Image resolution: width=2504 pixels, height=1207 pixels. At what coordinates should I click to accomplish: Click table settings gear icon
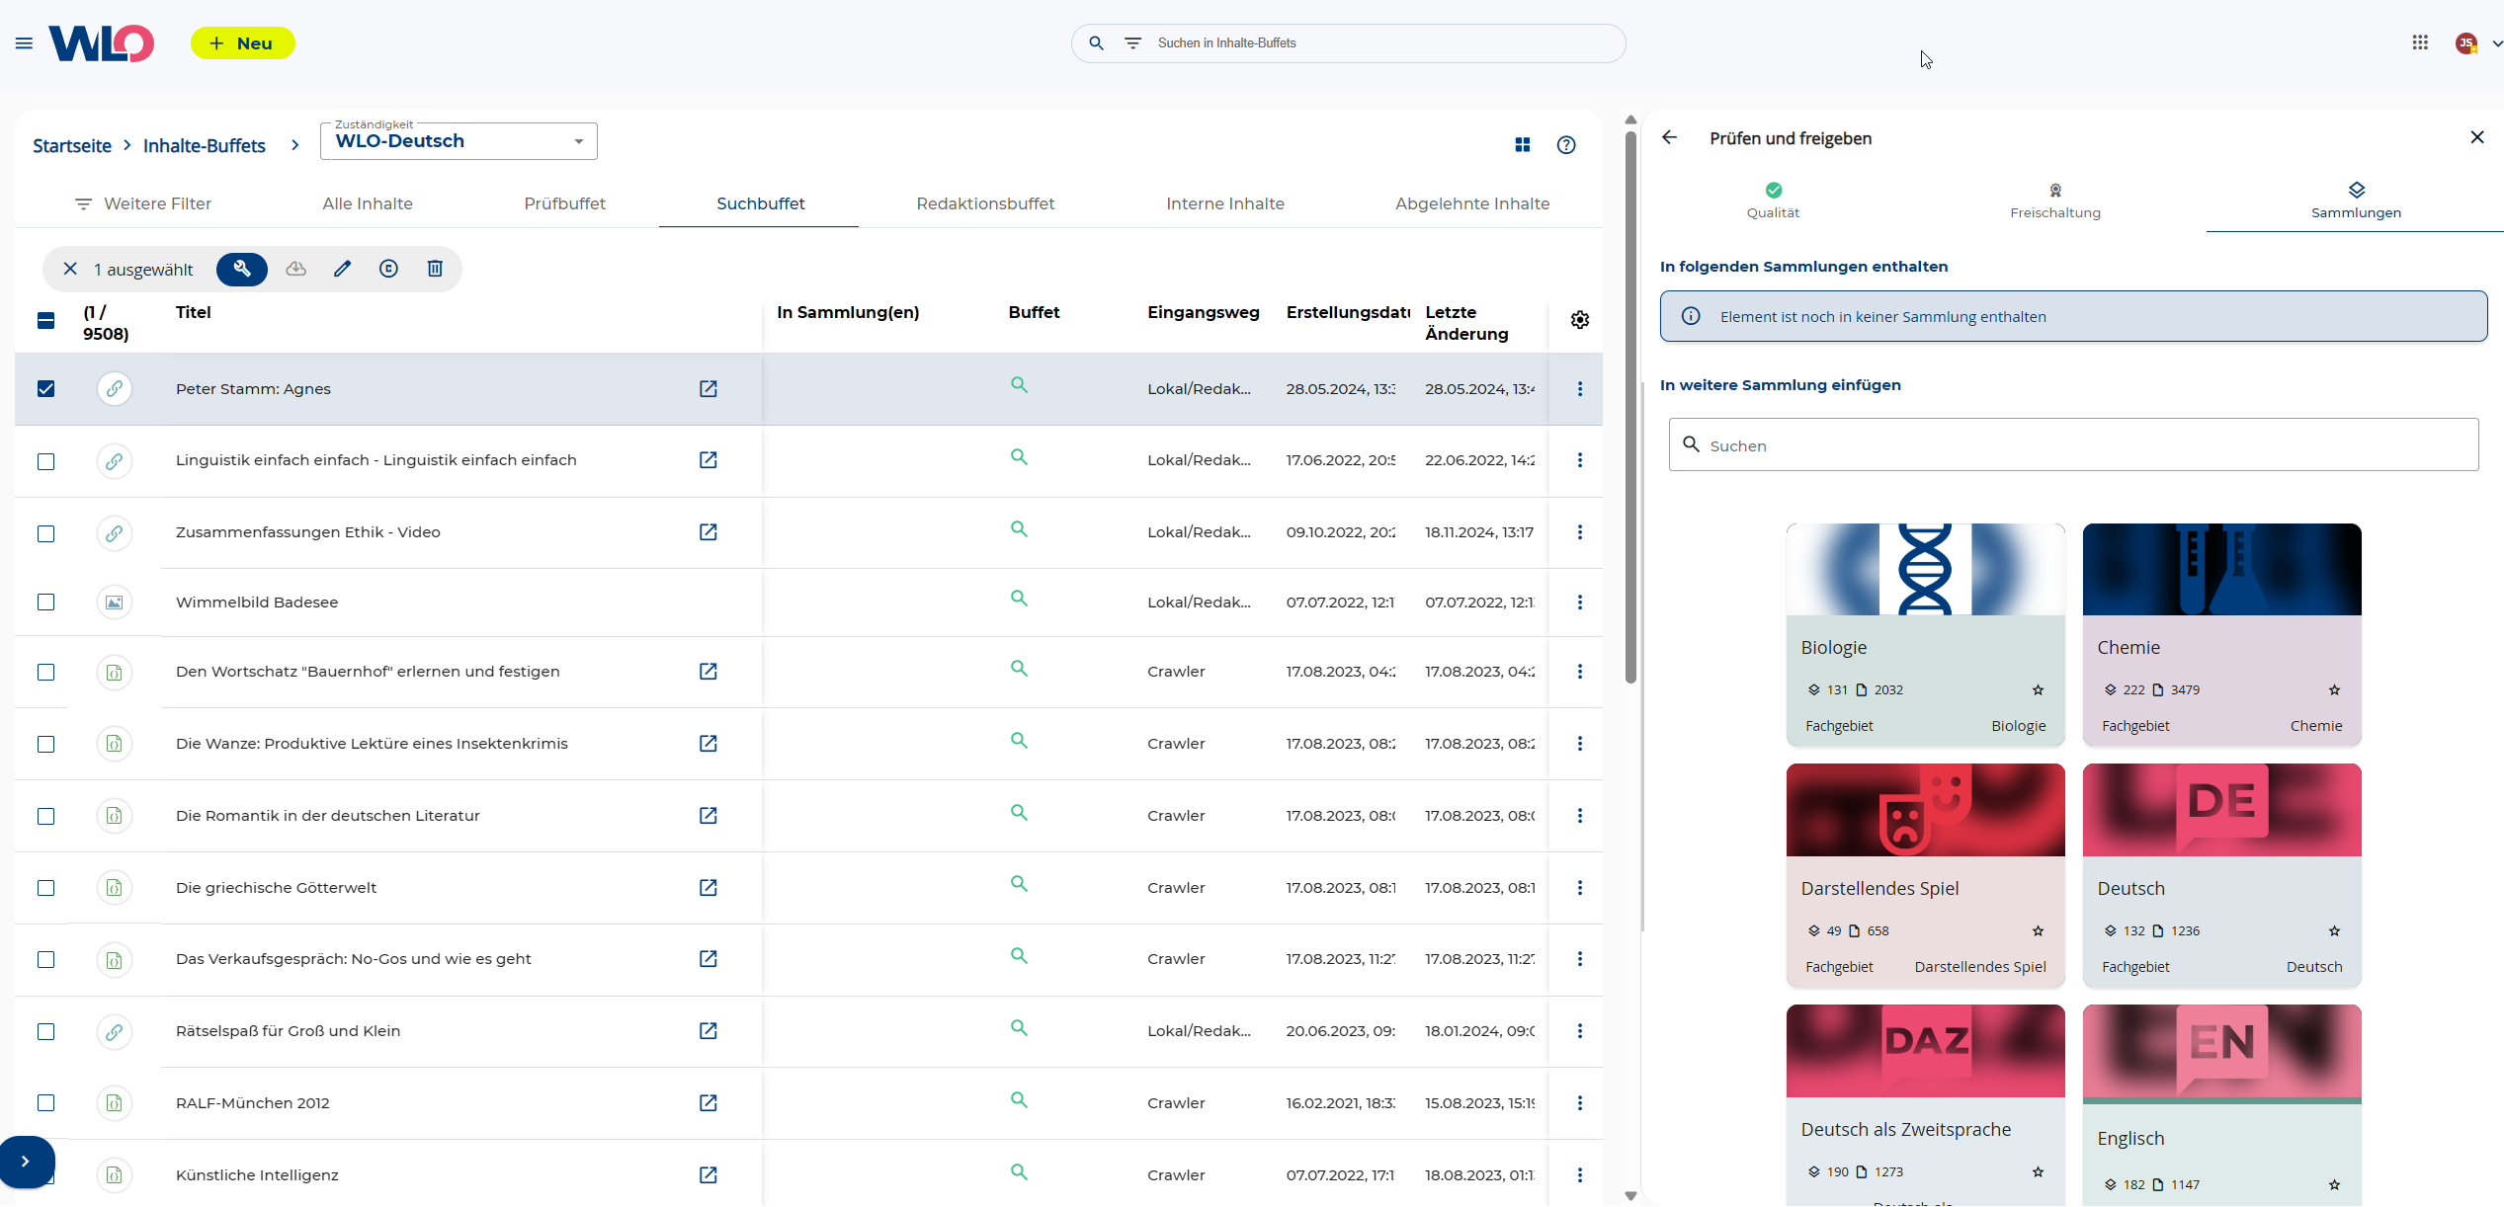(1579, 320)
